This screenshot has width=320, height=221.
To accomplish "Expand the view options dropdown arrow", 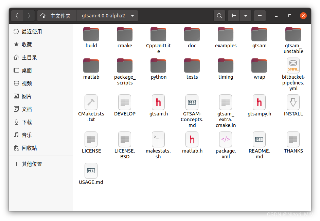I will [246, 16].
